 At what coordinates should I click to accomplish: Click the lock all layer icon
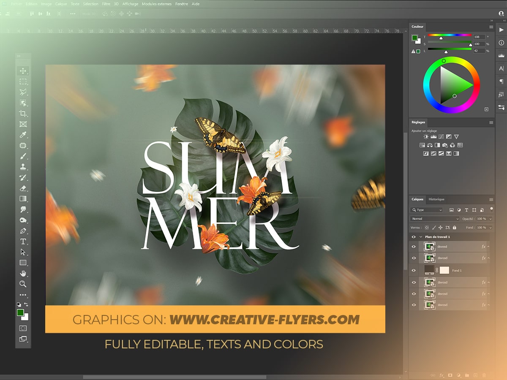click(x=455, y=228)
